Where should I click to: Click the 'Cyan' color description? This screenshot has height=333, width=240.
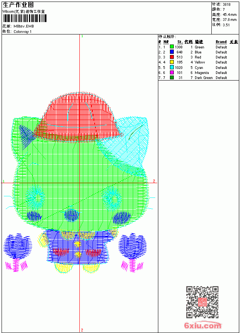click(x=199, y=67)
